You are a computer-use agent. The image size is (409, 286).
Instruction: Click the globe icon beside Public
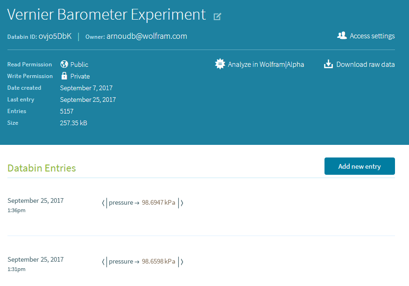tap(64, 64)
